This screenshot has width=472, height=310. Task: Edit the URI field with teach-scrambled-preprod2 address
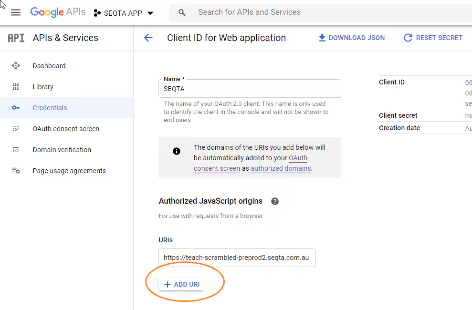[x=237, y=258]
